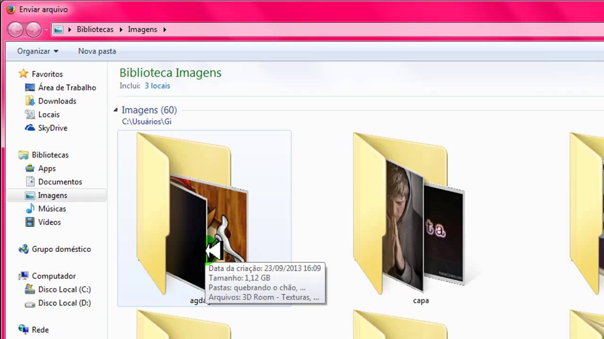Click the capa folder name text
Screen dimensions: 604x339
[x=421, y=300]
